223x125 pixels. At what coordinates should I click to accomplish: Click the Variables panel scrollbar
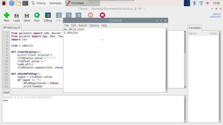point(220,76)
